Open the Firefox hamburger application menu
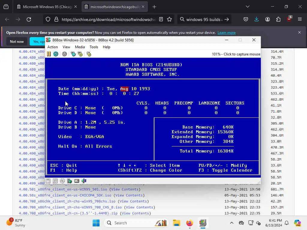Viewport: 307px width, 230px height. [x=300, y=19]
